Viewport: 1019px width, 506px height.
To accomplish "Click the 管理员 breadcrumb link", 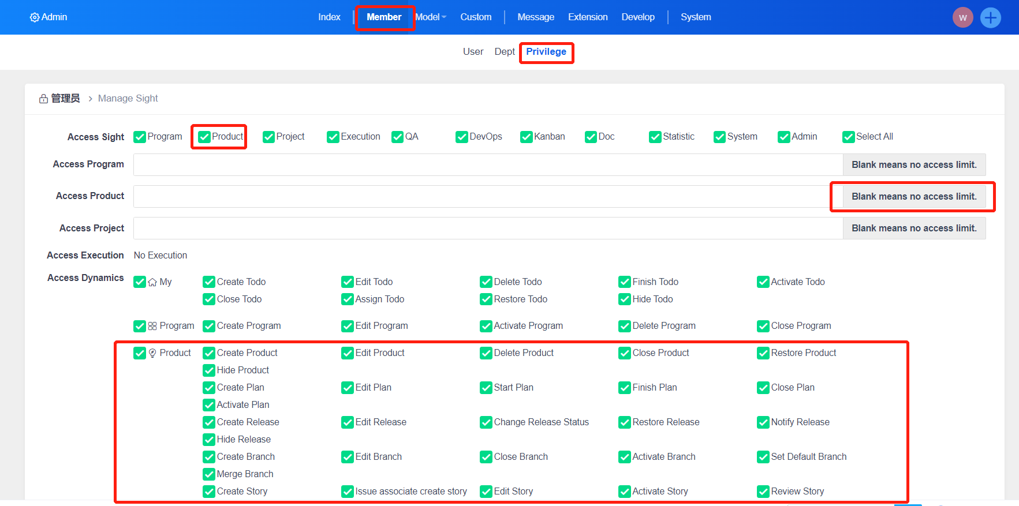I will [65, 99].
